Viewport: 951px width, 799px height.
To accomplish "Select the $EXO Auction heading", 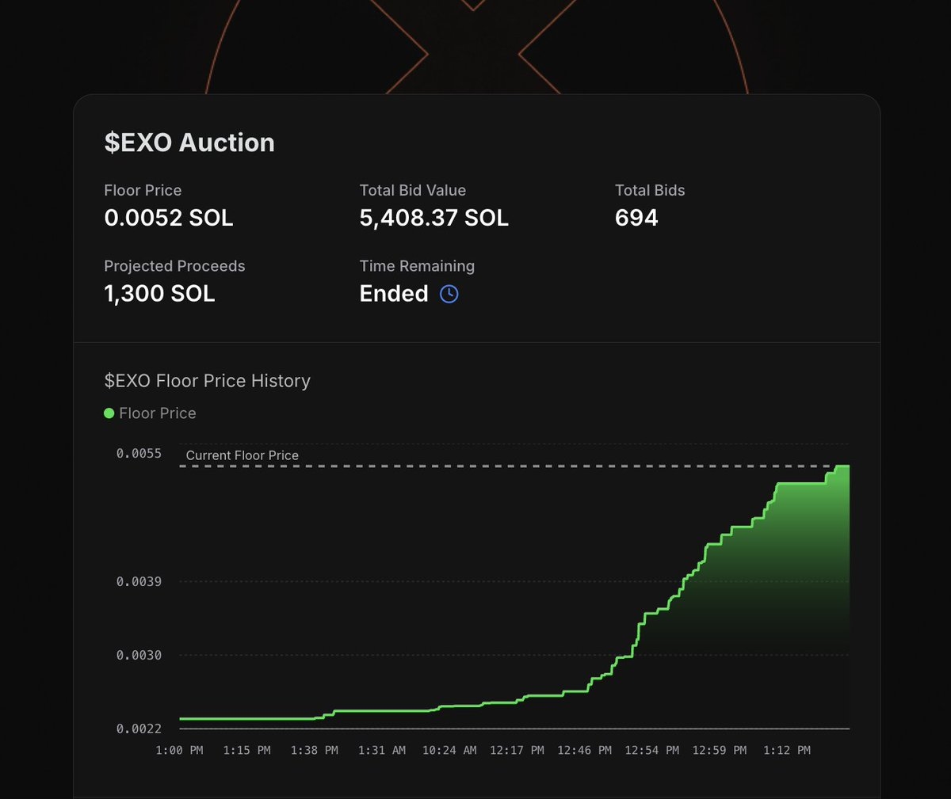I will pos(189,143).
